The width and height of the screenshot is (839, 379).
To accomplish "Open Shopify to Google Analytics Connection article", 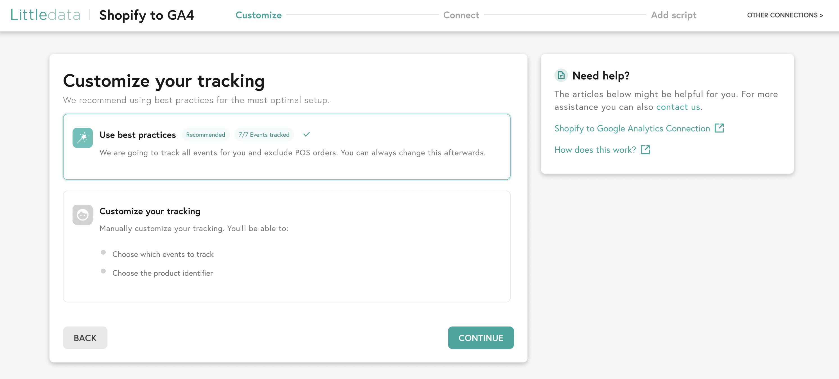I will 632,129.
